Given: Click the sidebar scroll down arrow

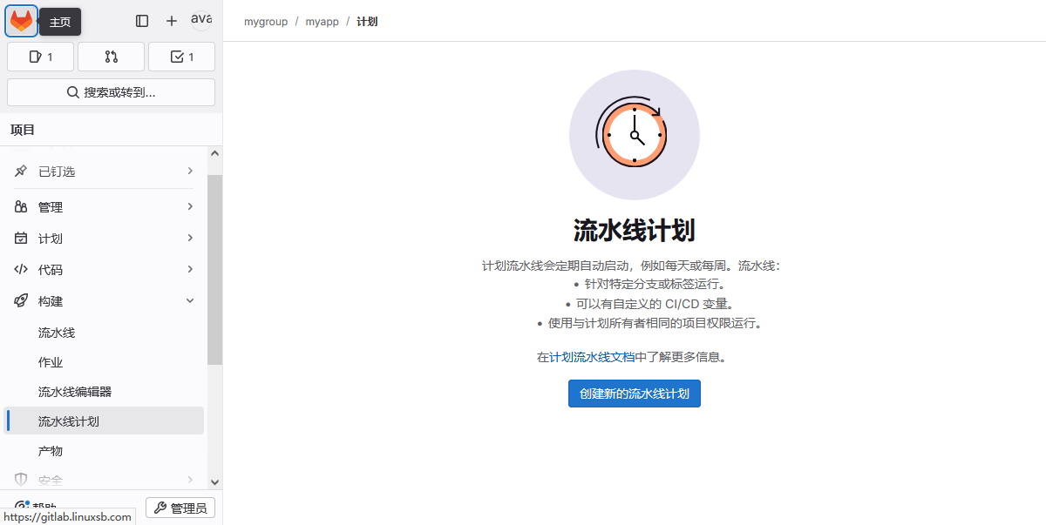Looking at the screenshot, I should pyautogui.click(x=214, y=481).
